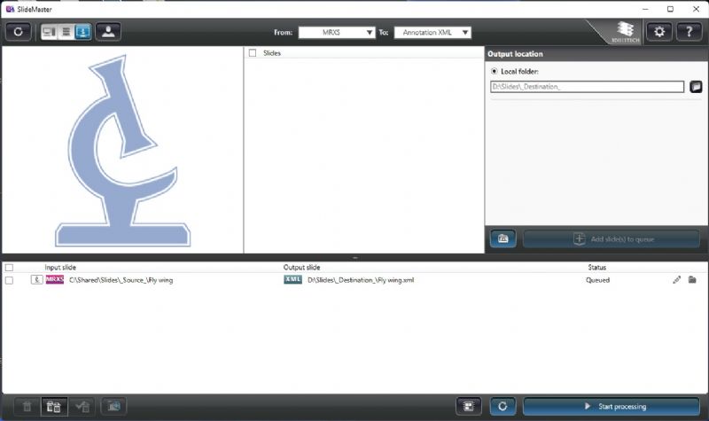Click the trash delete icon in the bottom toolbar
The width and height of the screenshot is (709, 421).
(27, 406)
